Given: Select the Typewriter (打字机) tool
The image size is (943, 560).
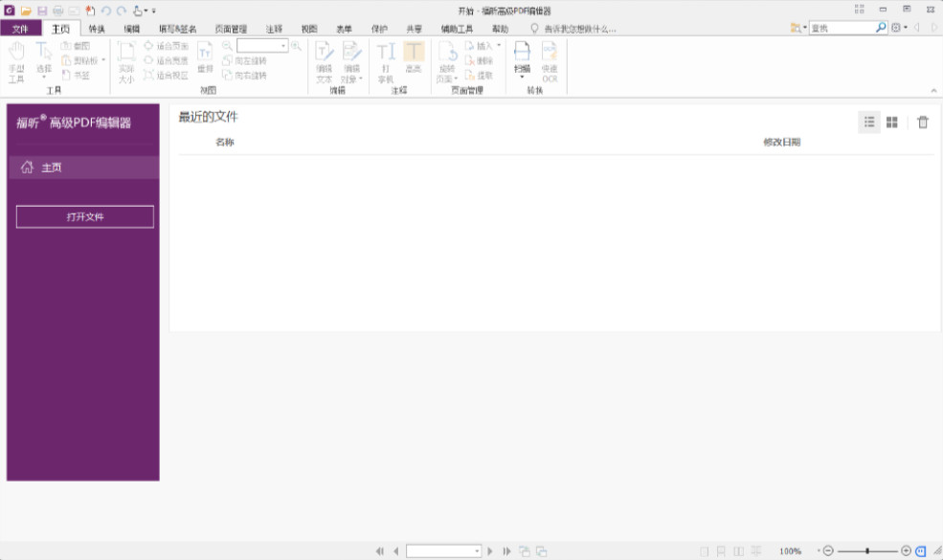Looking at the screenshot, I should tap(386, 62).
